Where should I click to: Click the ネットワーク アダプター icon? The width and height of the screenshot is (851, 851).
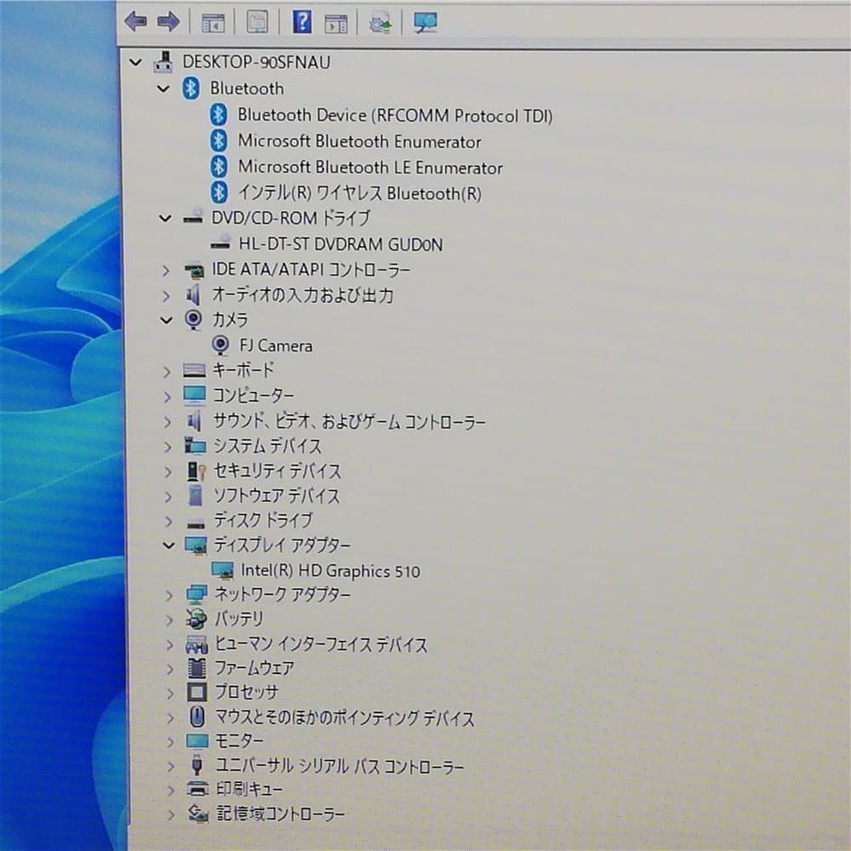pyautogui.click(x=197, y=594)
